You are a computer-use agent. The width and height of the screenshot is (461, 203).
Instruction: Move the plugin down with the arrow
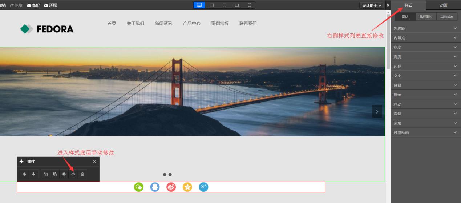pos(33,174)
